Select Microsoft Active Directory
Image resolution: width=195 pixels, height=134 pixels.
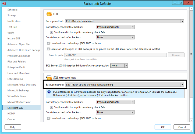(22, 85)
